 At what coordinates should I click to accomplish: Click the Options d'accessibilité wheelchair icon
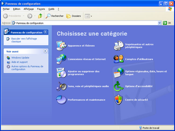tap(118, 86)
